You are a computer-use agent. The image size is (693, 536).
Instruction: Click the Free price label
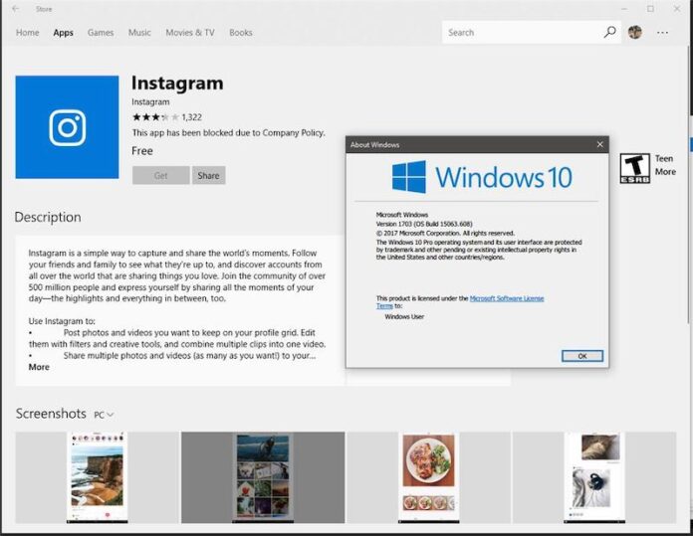pyautogui.click(x=142, y=151)
